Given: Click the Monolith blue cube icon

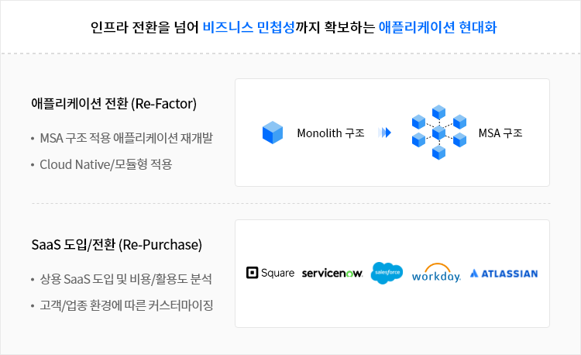Looking at the screenshot, I should [273, 133].
